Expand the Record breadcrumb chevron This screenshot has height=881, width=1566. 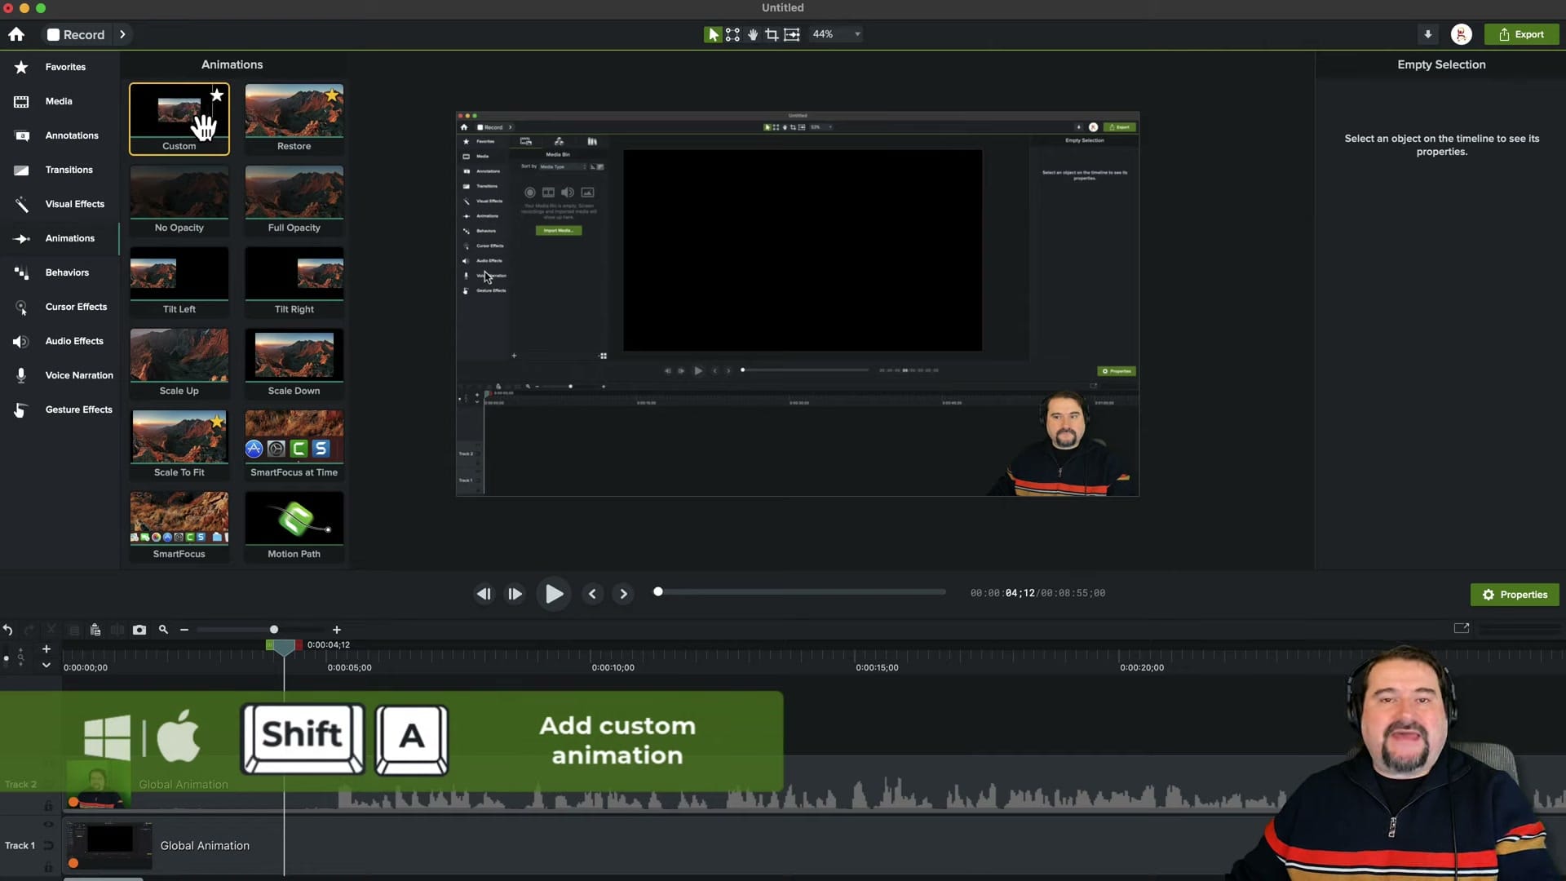pos(123,34)
